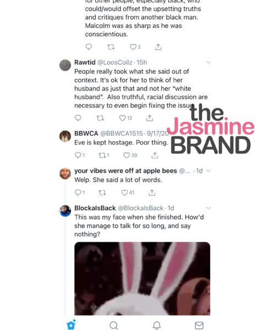Open @LoosCoilz profile handle
264x330 pixels.
coord(115,63)
